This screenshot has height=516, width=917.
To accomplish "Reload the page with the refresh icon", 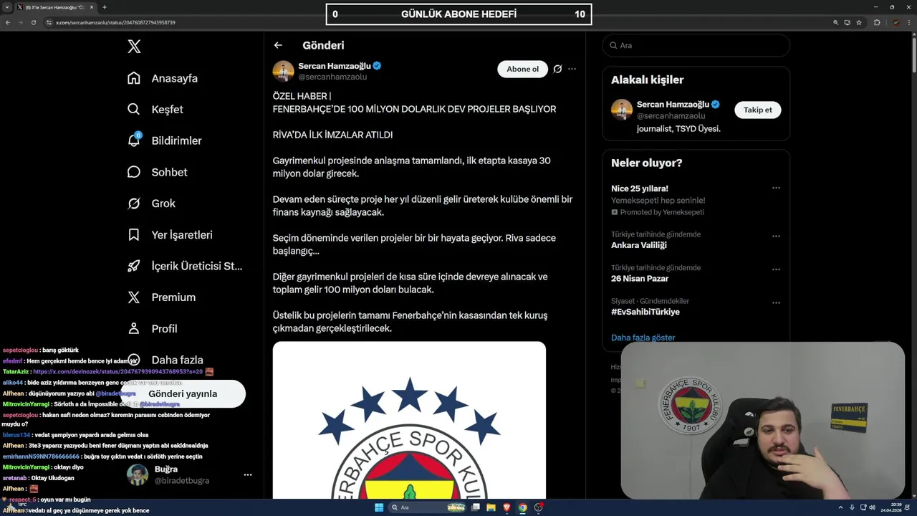I will [x=33, y=22].
